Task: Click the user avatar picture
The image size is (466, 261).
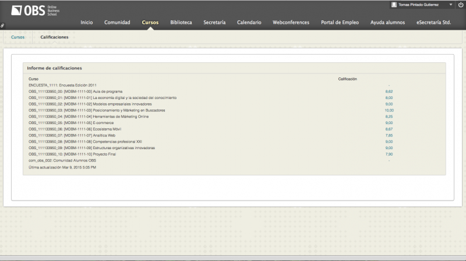Action: click(x=395, y=5)
